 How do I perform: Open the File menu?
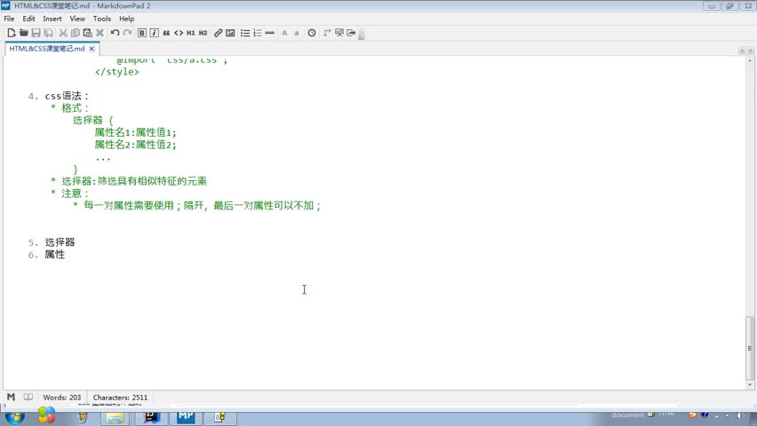pos(9,19)
